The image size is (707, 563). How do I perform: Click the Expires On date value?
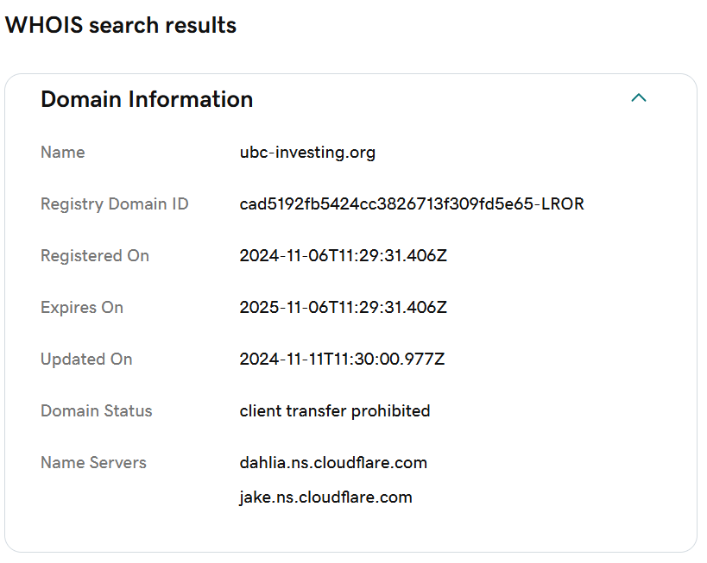[343, 307]
